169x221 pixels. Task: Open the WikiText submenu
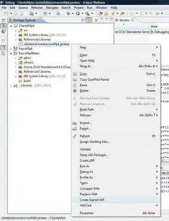(116, 205)
